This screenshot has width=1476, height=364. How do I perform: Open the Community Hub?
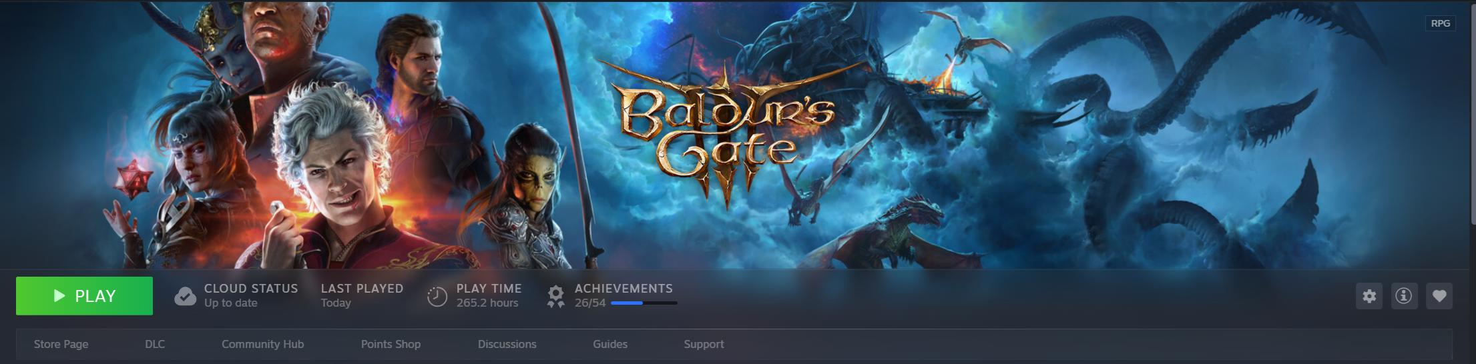click(262, 344)
